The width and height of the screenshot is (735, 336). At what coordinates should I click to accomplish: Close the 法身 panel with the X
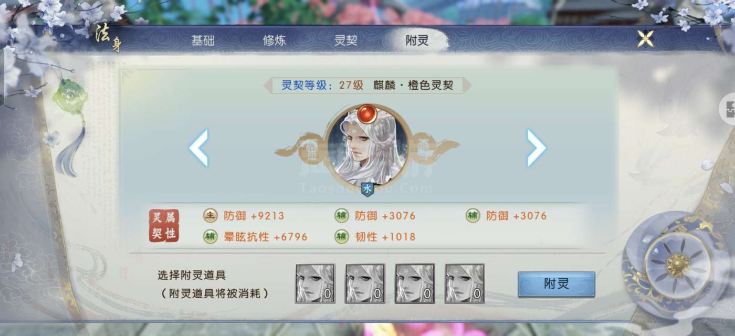646,38
